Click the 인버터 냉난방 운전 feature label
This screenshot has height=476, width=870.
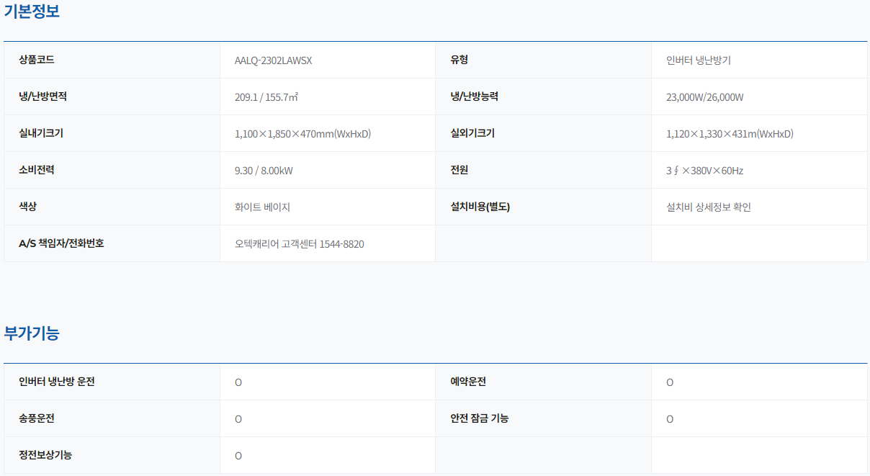pyautogui.click(x=57, y=382)
